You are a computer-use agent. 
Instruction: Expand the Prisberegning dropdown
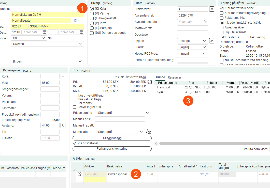click(x=123, y=113)
